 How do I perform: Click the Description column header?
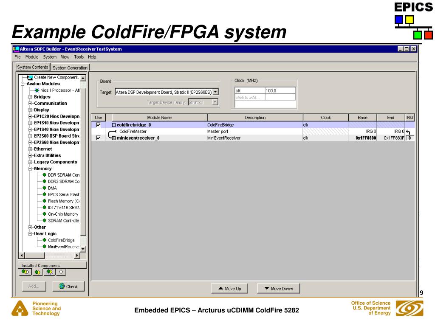(x=255, y=118)
